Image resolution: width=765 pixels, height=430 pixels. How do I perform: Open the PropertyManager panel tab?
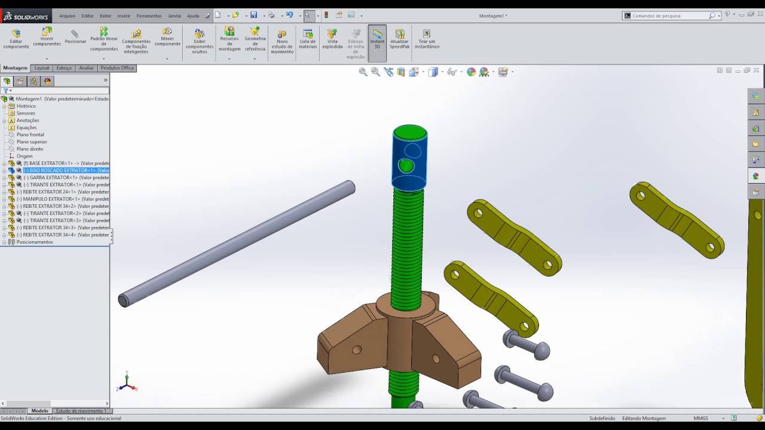20,81
